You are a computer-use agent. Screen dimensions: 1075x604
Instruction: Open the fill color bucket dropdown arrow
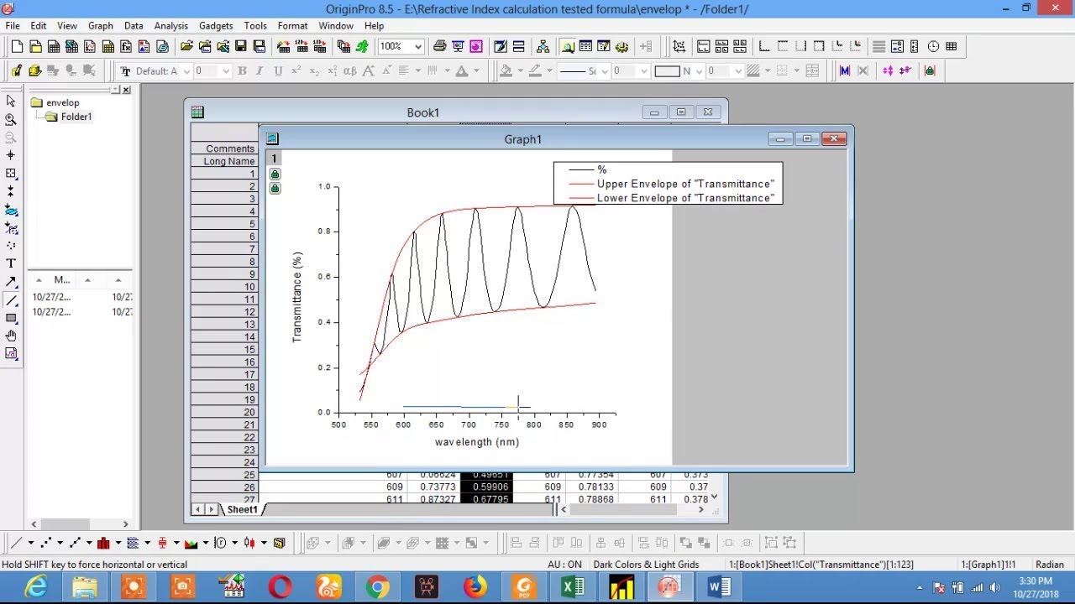[x=520, y=71]
